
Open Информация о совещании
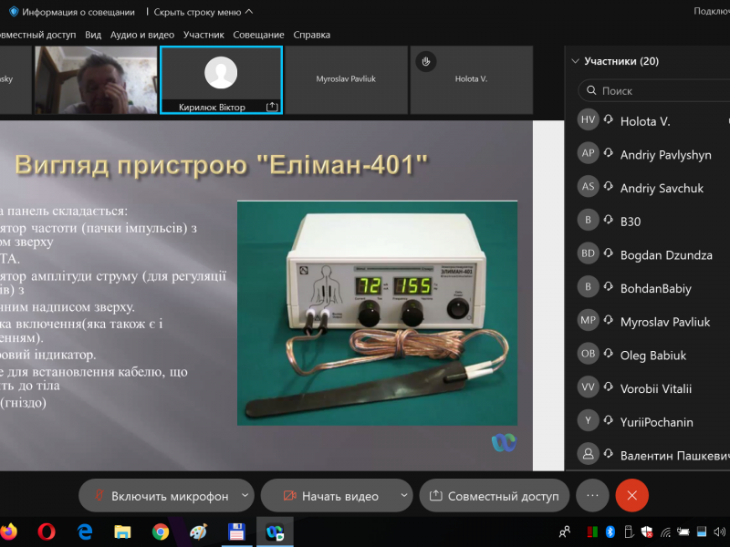click(x=71, y=12)
